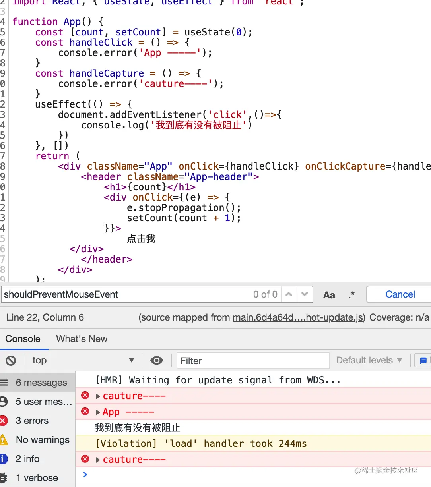The width and height of the screenshot is (431, 487).
Task: Toggle match case Aa option
Action: point(329,295)
